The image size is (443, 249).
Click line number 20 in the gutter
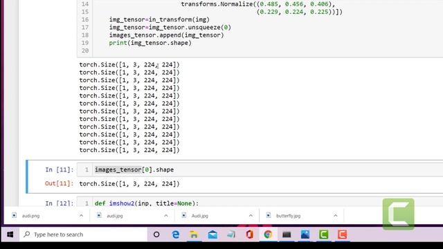(84, 50)
